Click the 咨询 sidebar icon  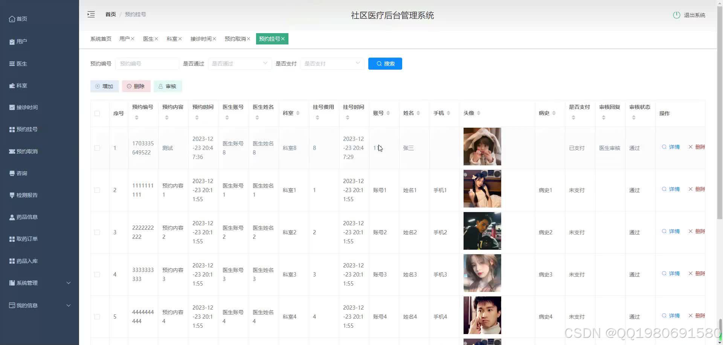[x=12, y=173]
